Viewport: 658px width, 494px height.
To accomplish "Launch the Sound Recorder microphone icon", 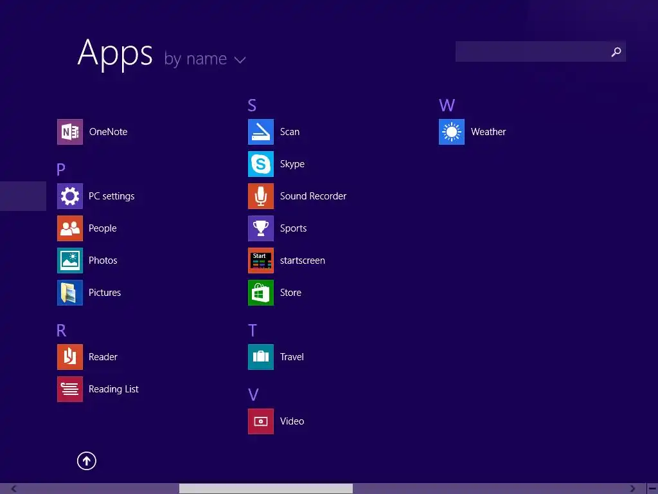I will (x=261, y=196).
